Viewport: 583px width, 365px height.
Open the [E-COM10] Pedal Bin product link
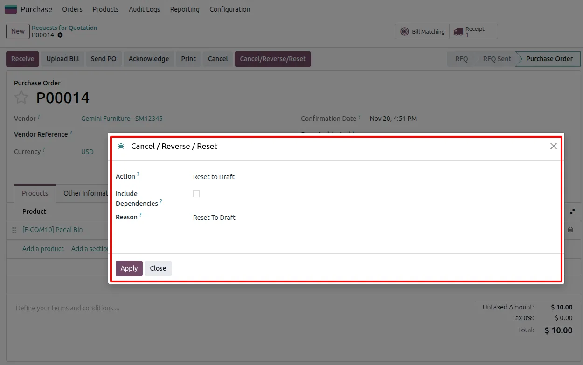tap(52, 230)
